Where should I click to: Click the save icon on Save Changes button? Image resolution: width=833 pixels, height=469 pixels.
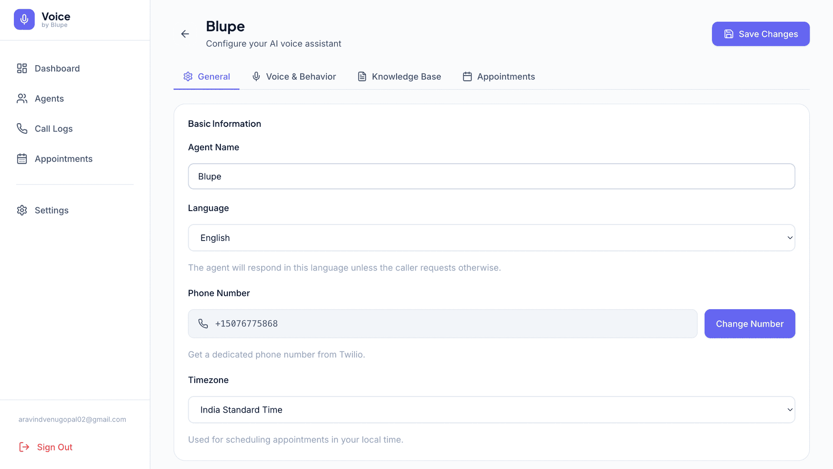[x=728, y=34]
